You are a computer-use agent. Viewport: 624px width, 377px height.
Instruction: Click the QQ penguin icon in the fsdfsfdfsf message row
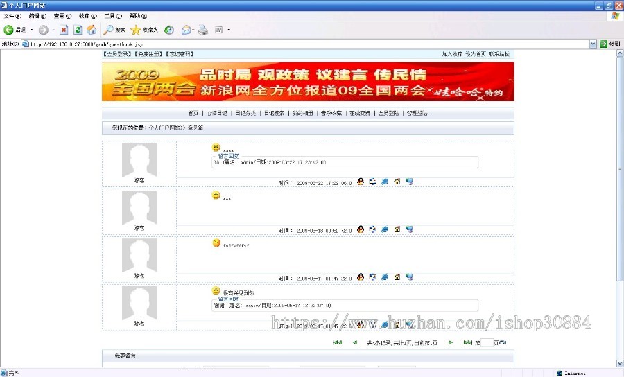(361, 277)
